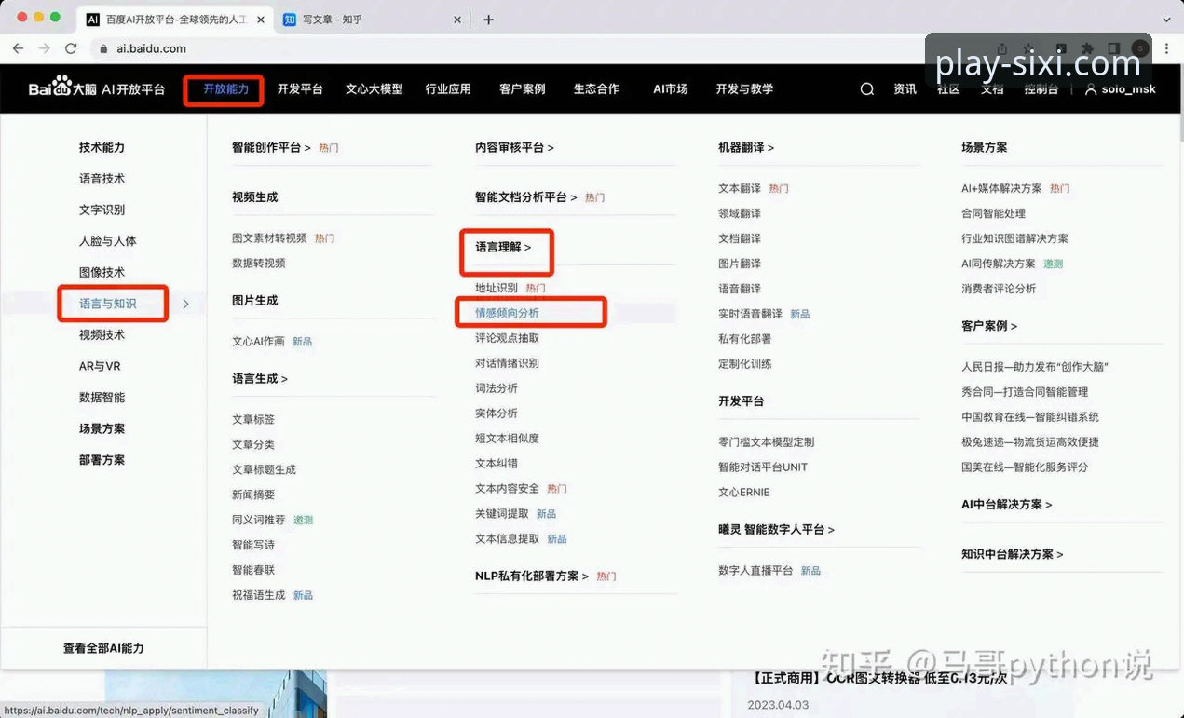
Task: Open 词法分析 link
Action: tap(497, 388)
